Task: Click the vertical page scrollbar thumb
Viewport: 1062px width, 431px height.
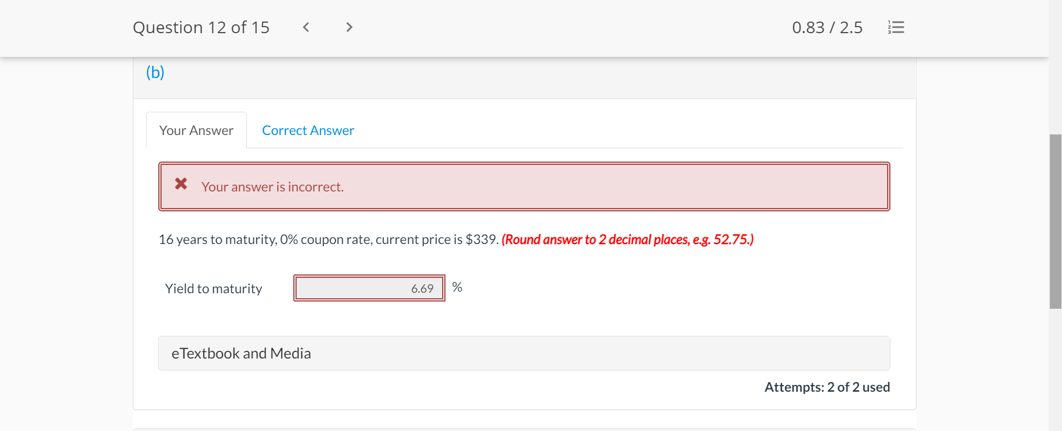Action: click(1055, 221)
